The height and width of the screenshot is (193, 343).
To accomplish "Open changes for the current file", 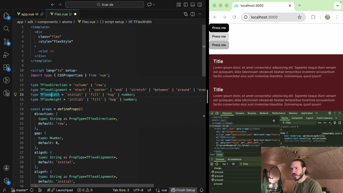I will (185, 14).
